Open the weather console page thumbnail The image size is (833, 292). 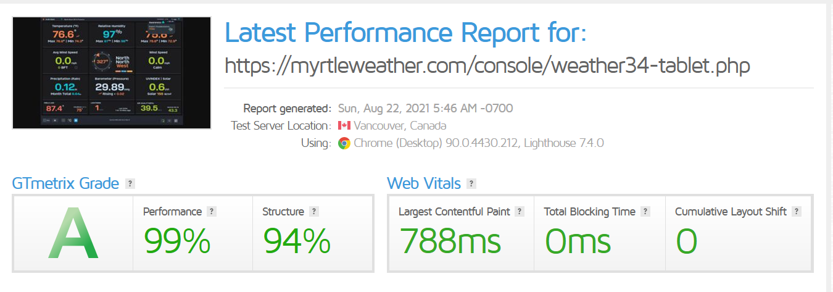tap(112, 73)
